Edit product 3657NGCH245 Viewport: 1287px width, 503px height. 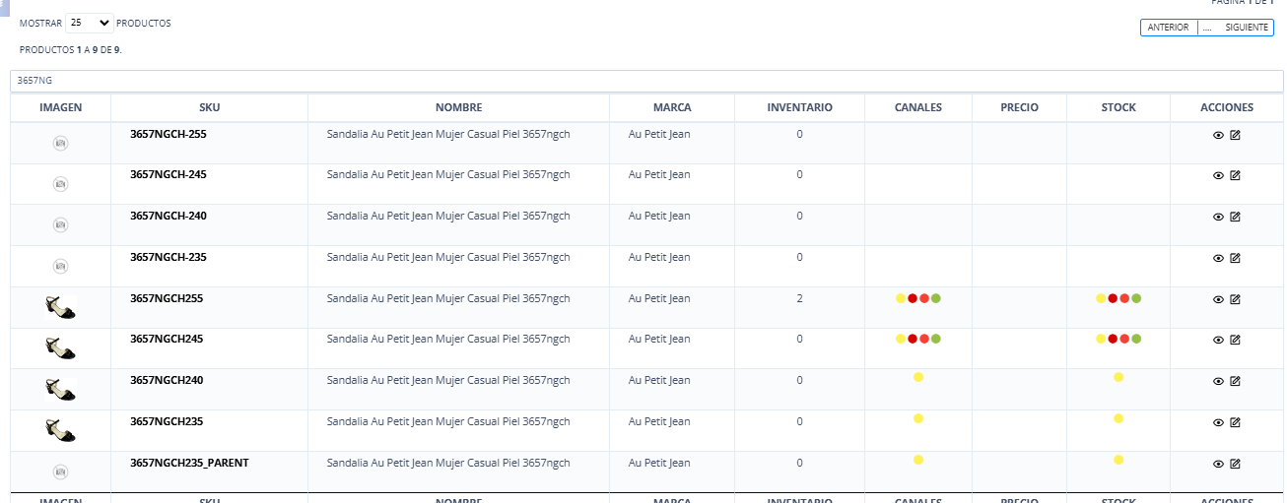pos(1235,340)
